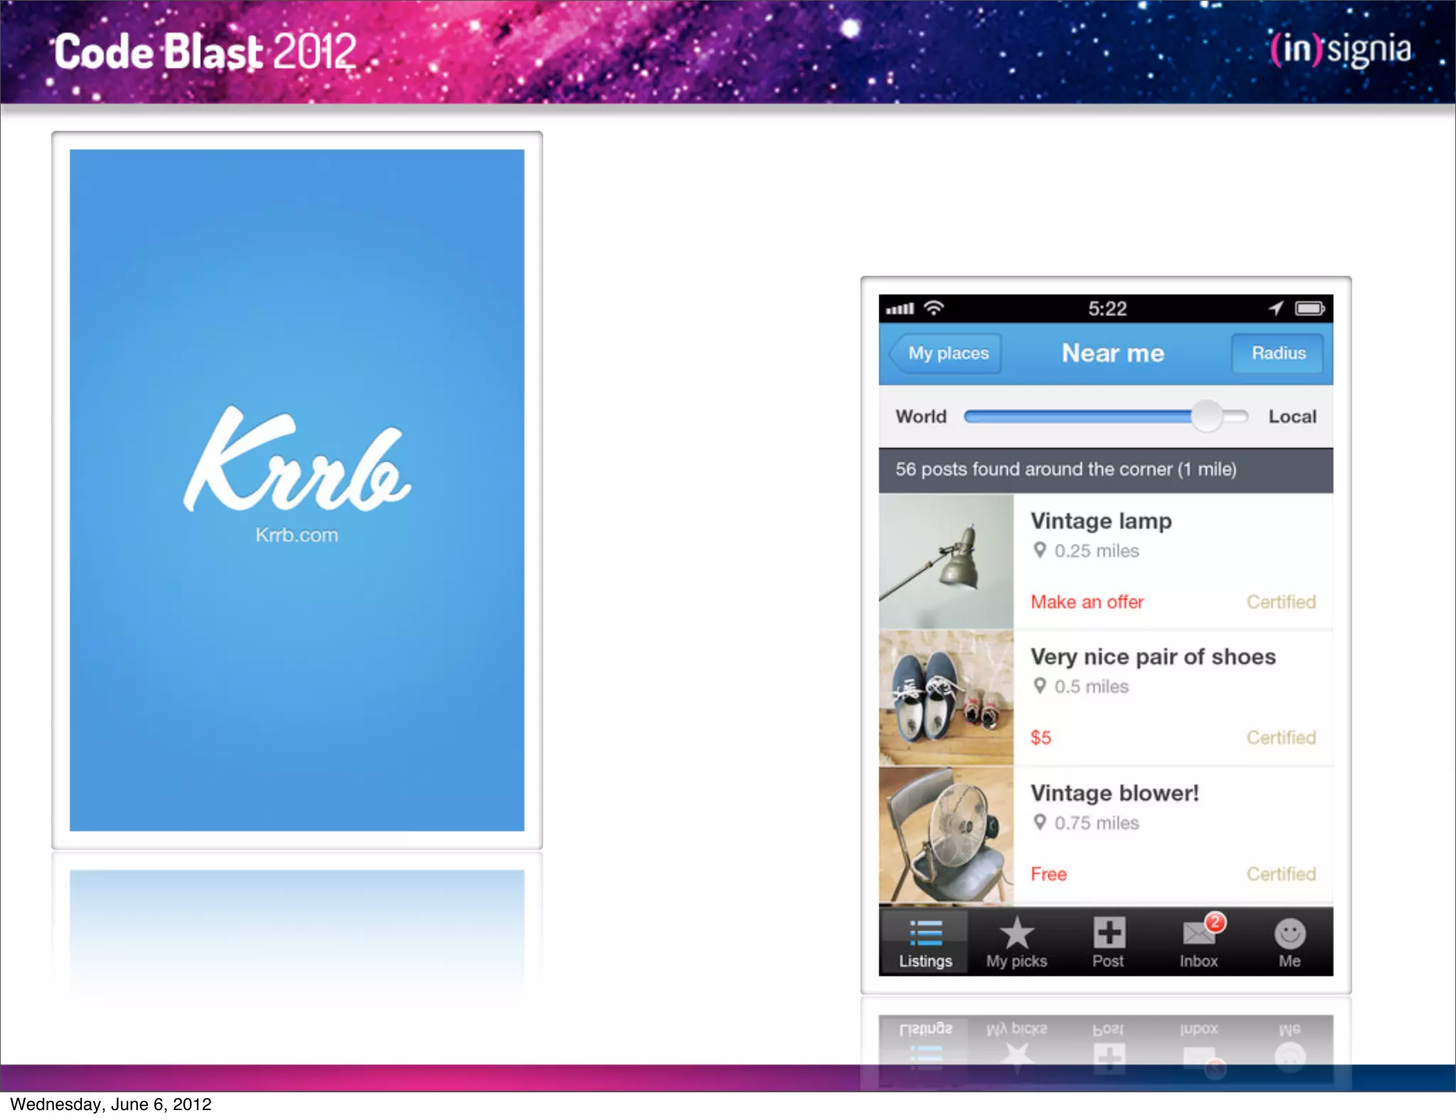Image resolution: width=1456 pixels, height=1120 pixels.
Task: Open the My picks star tab
Action: click(x=1016, y=942)
